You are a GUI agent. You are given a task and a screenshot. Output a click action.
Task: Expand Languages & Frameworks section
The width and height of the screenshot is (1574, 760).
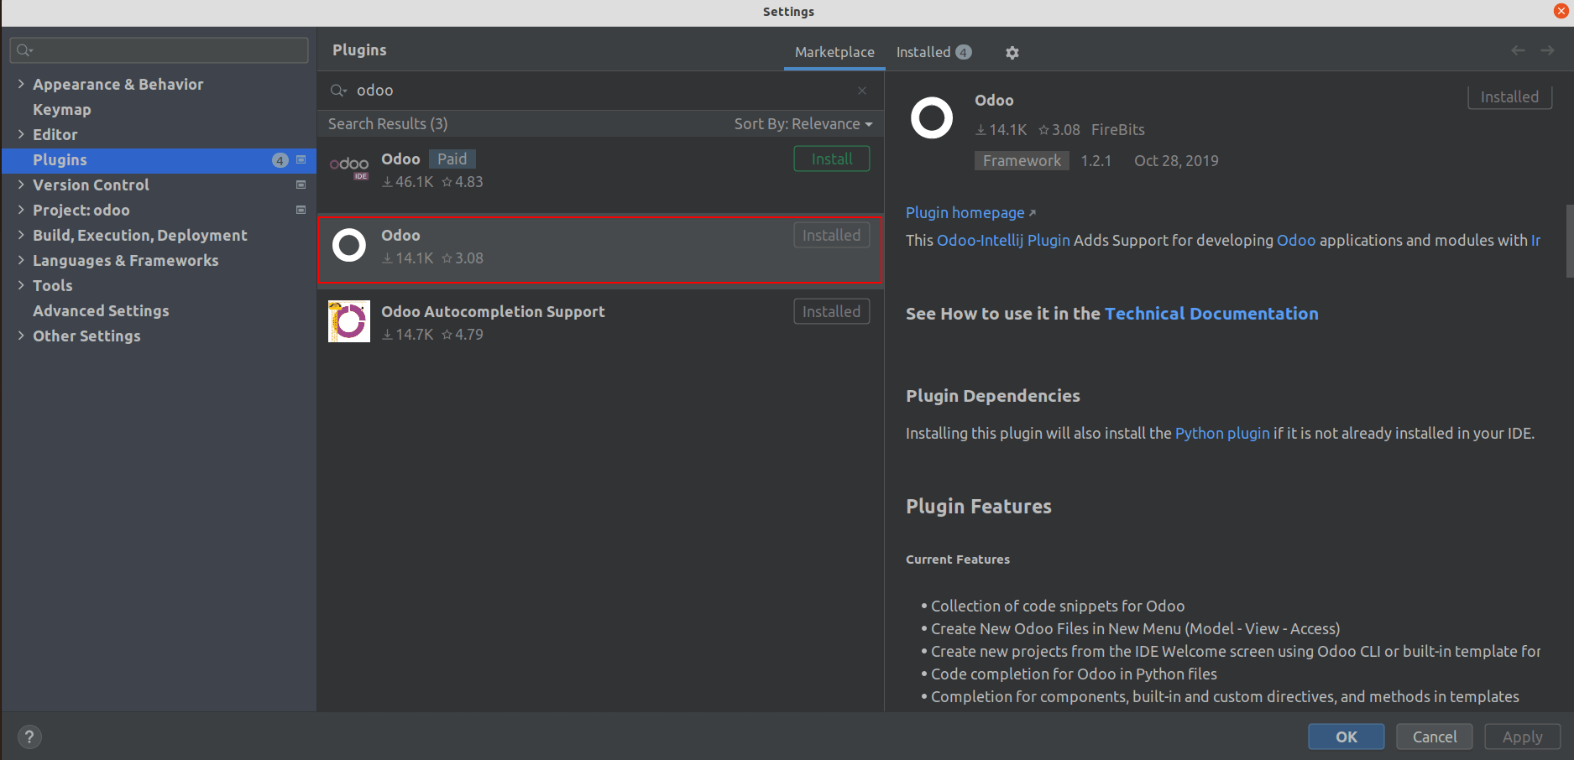(21, 260)
